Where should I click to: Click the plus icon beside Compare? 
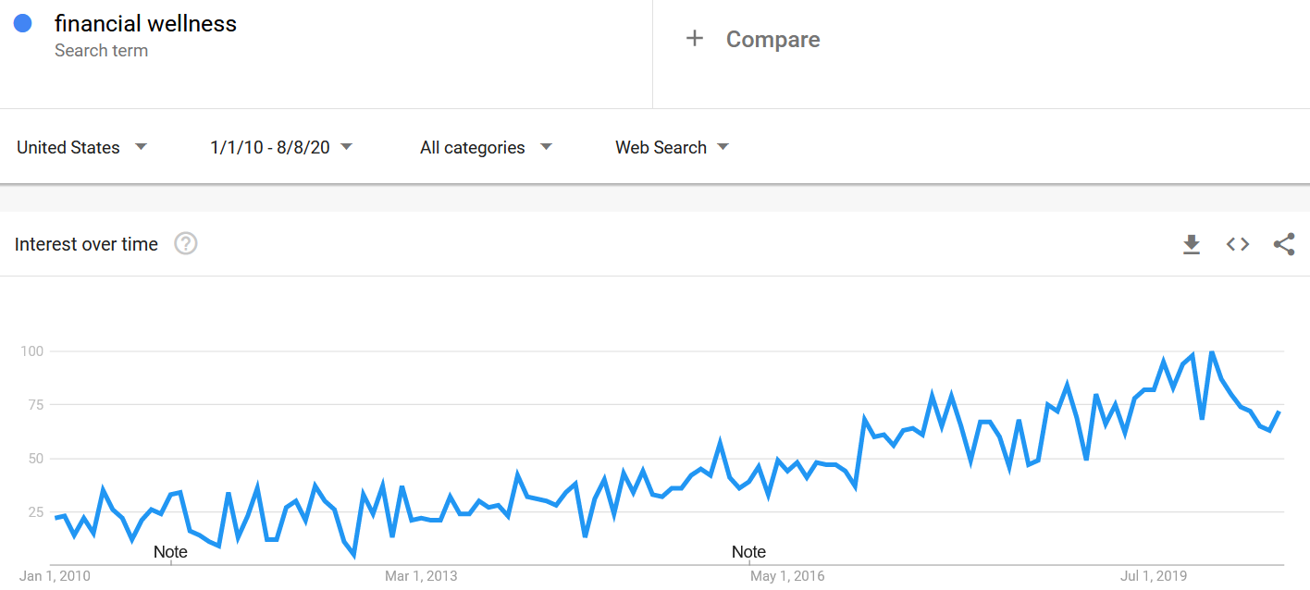click(x=695, y=39)
